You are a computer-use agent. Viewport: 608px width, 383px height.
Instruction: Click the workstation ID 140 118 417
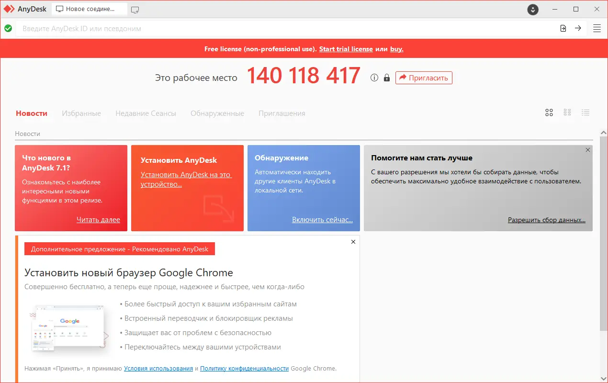click(x=304, y=76)
